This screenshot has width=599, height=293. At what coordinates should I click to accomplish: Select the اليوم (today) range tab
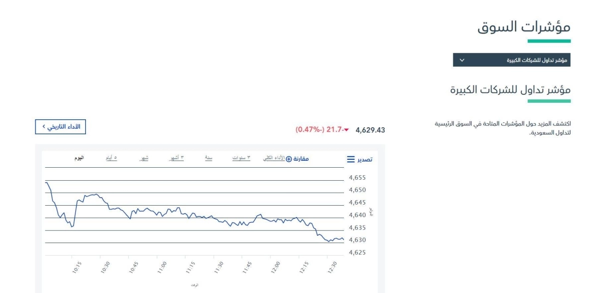[76, 158]
